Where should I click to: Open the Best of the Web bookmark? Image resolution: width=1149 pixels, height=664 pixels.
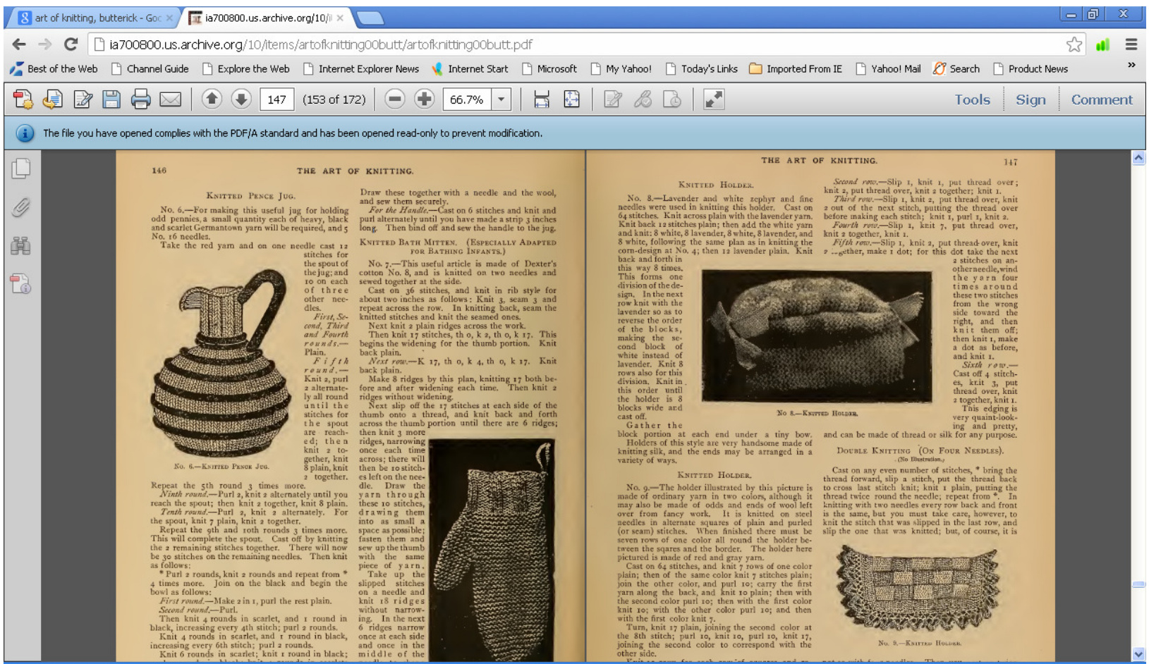coord(54,68)
